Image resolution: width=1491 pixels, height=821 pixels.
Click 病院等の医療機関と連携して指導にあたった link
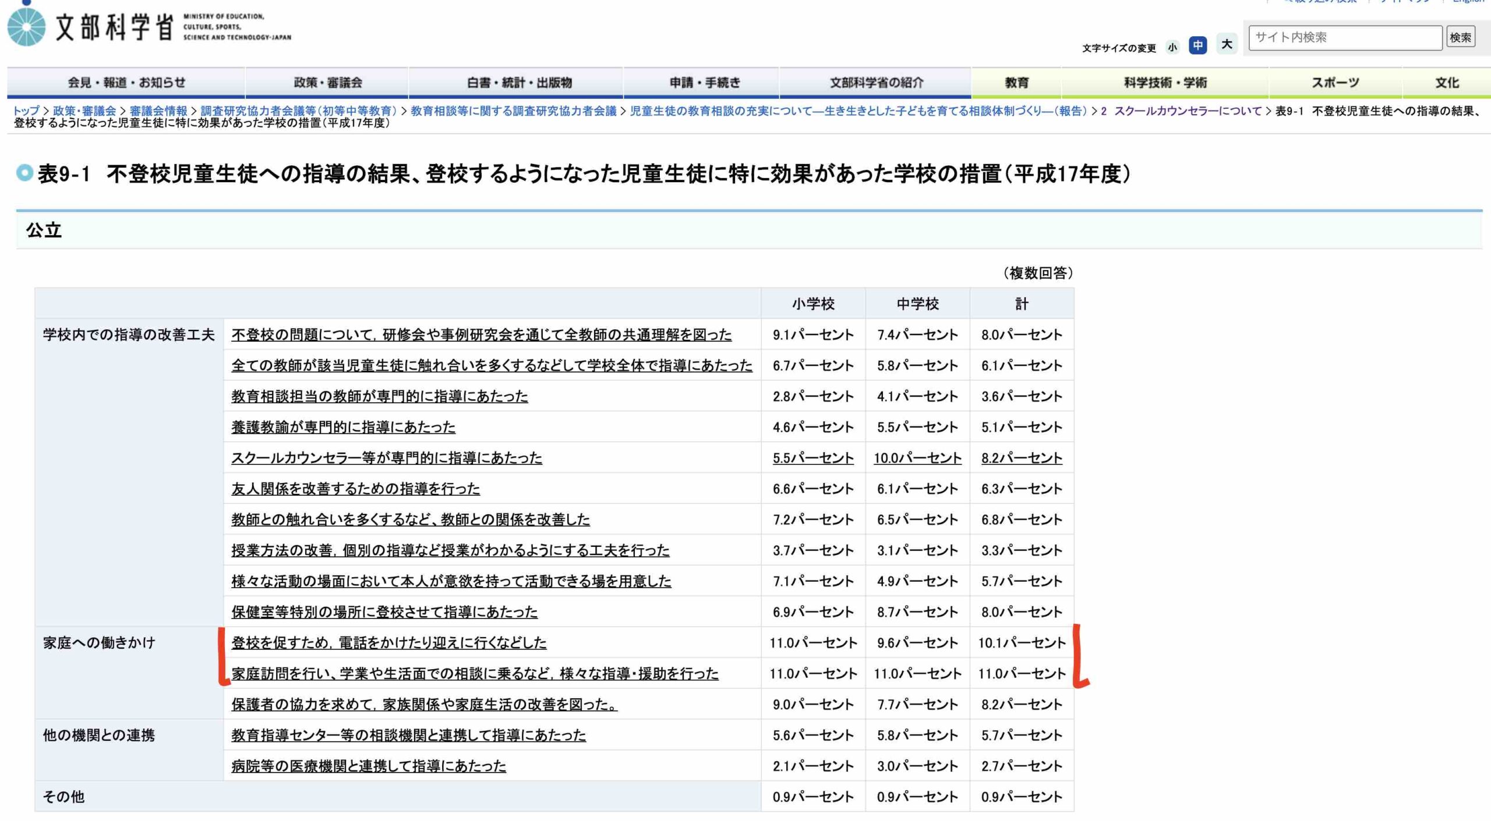click(x=368, y=766)
